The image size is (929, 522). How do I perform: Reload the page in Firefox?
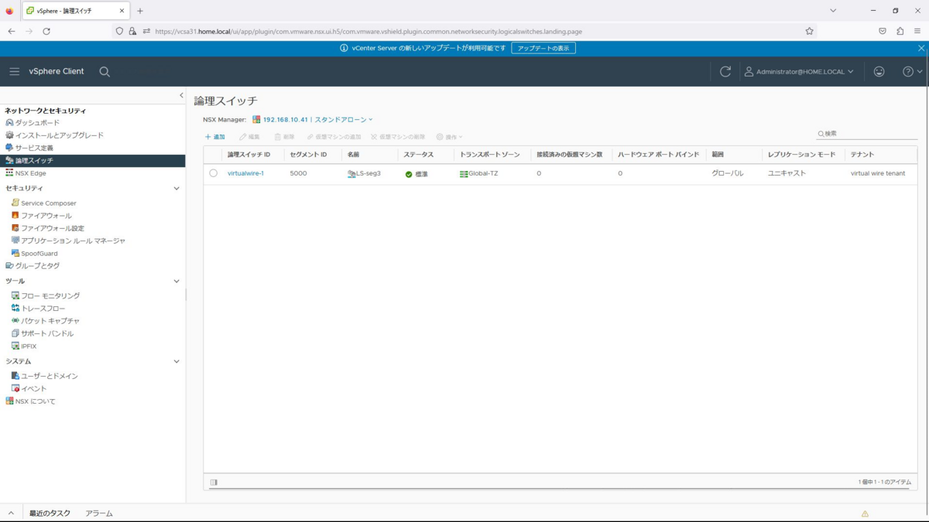[x=46, y=31]
